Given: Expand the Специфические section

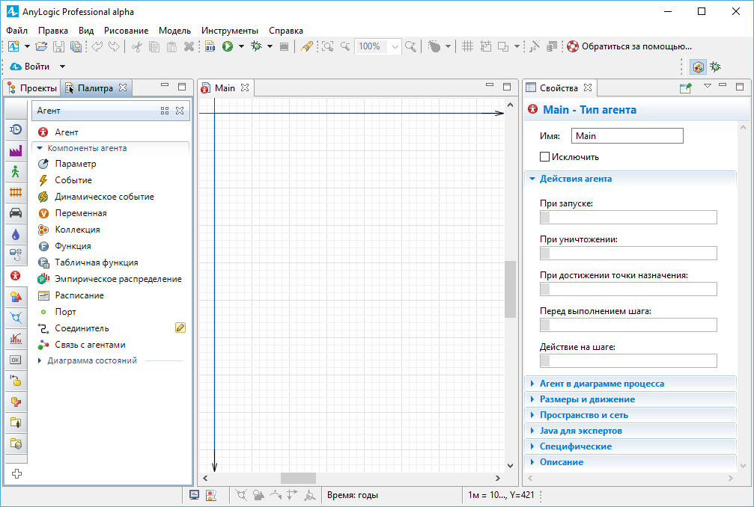Looking at the screenshot, I should coord(532,446).
